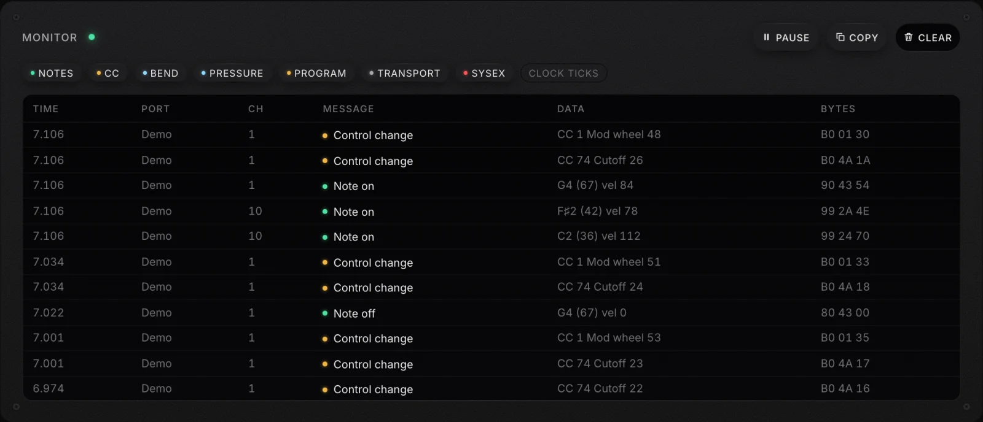Click the TIME column header
This screenshot has height=422, width=983.
45,109
